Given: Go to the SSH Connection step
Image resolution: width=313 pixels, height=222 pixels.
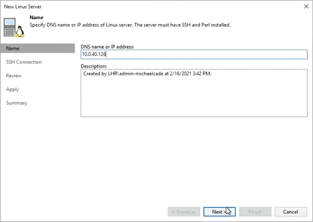Looking at the screenshot, I should [x=24, y=62].
